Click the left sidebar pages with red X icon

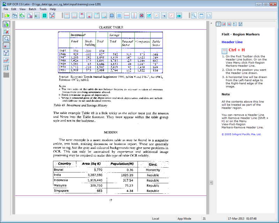pyautogui.click(x=6, y=31)
